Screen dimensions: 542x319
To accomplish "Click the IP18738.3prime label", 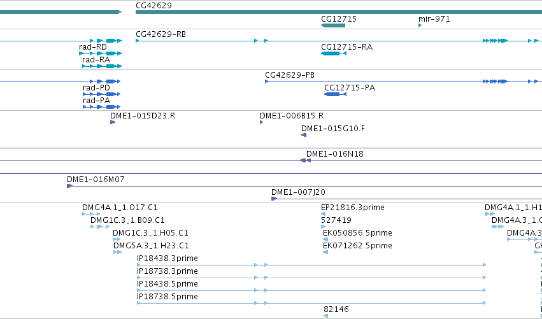I will coord(168,271).
